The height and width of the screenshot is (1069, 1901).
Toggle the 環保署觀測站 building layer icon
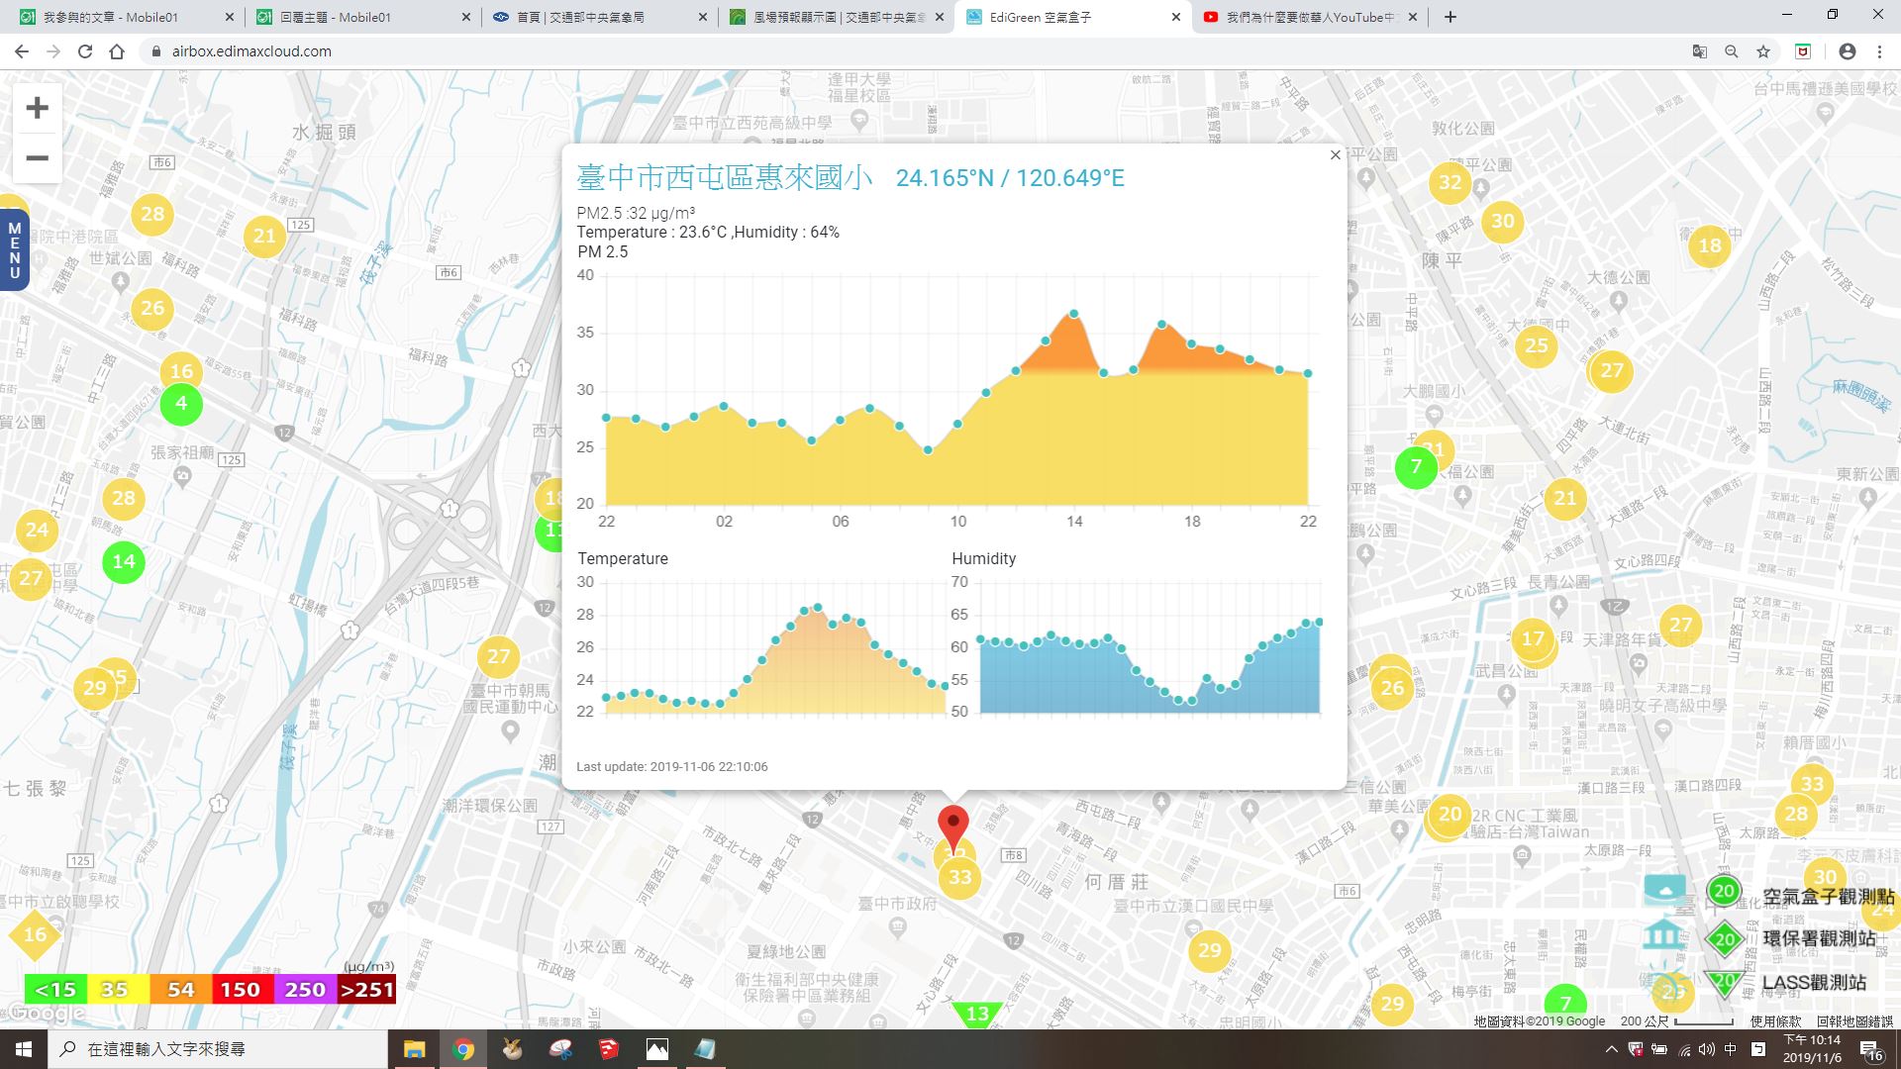pyautogui.click(x=1664, y=935)
